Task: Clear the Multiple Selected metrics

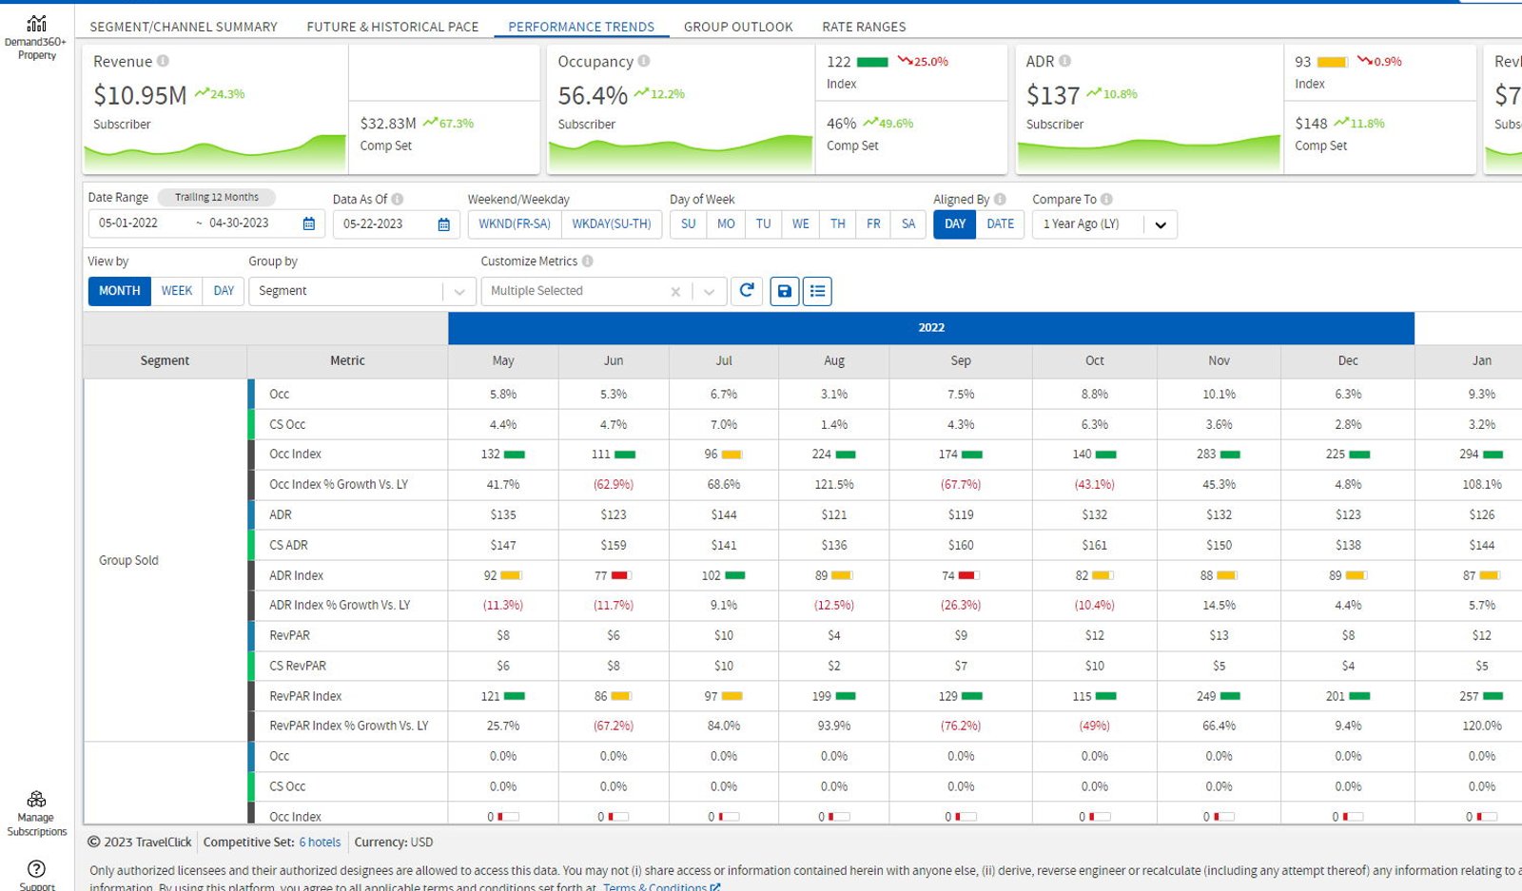Action: [x=675, y=292]
